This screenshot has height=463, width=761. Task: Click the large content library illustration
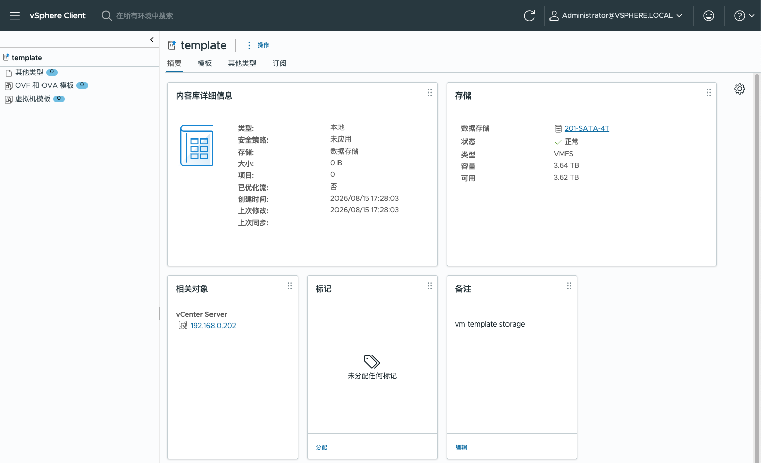197,146
